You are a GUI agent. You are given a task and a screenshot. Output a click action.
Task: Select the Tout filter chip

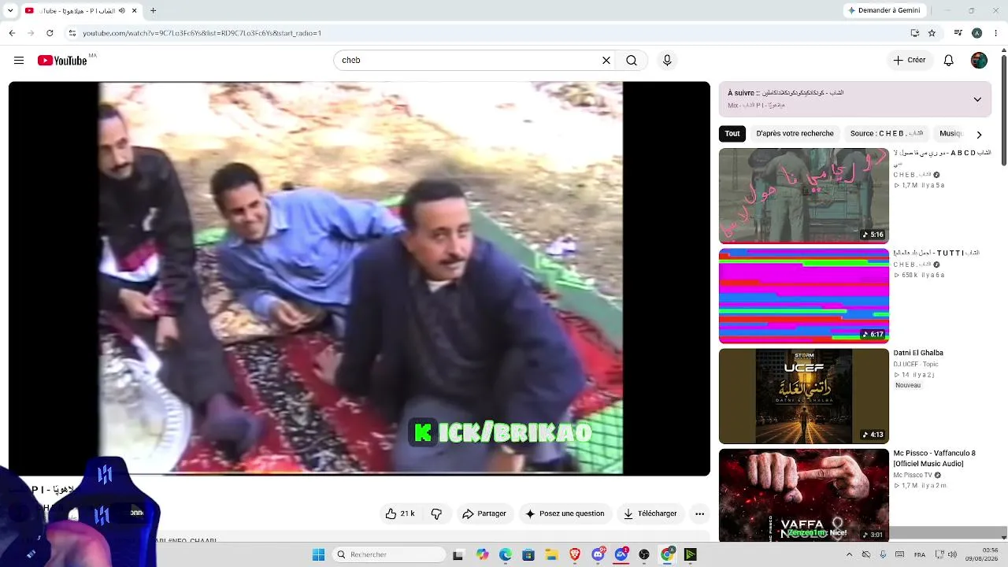732,134
